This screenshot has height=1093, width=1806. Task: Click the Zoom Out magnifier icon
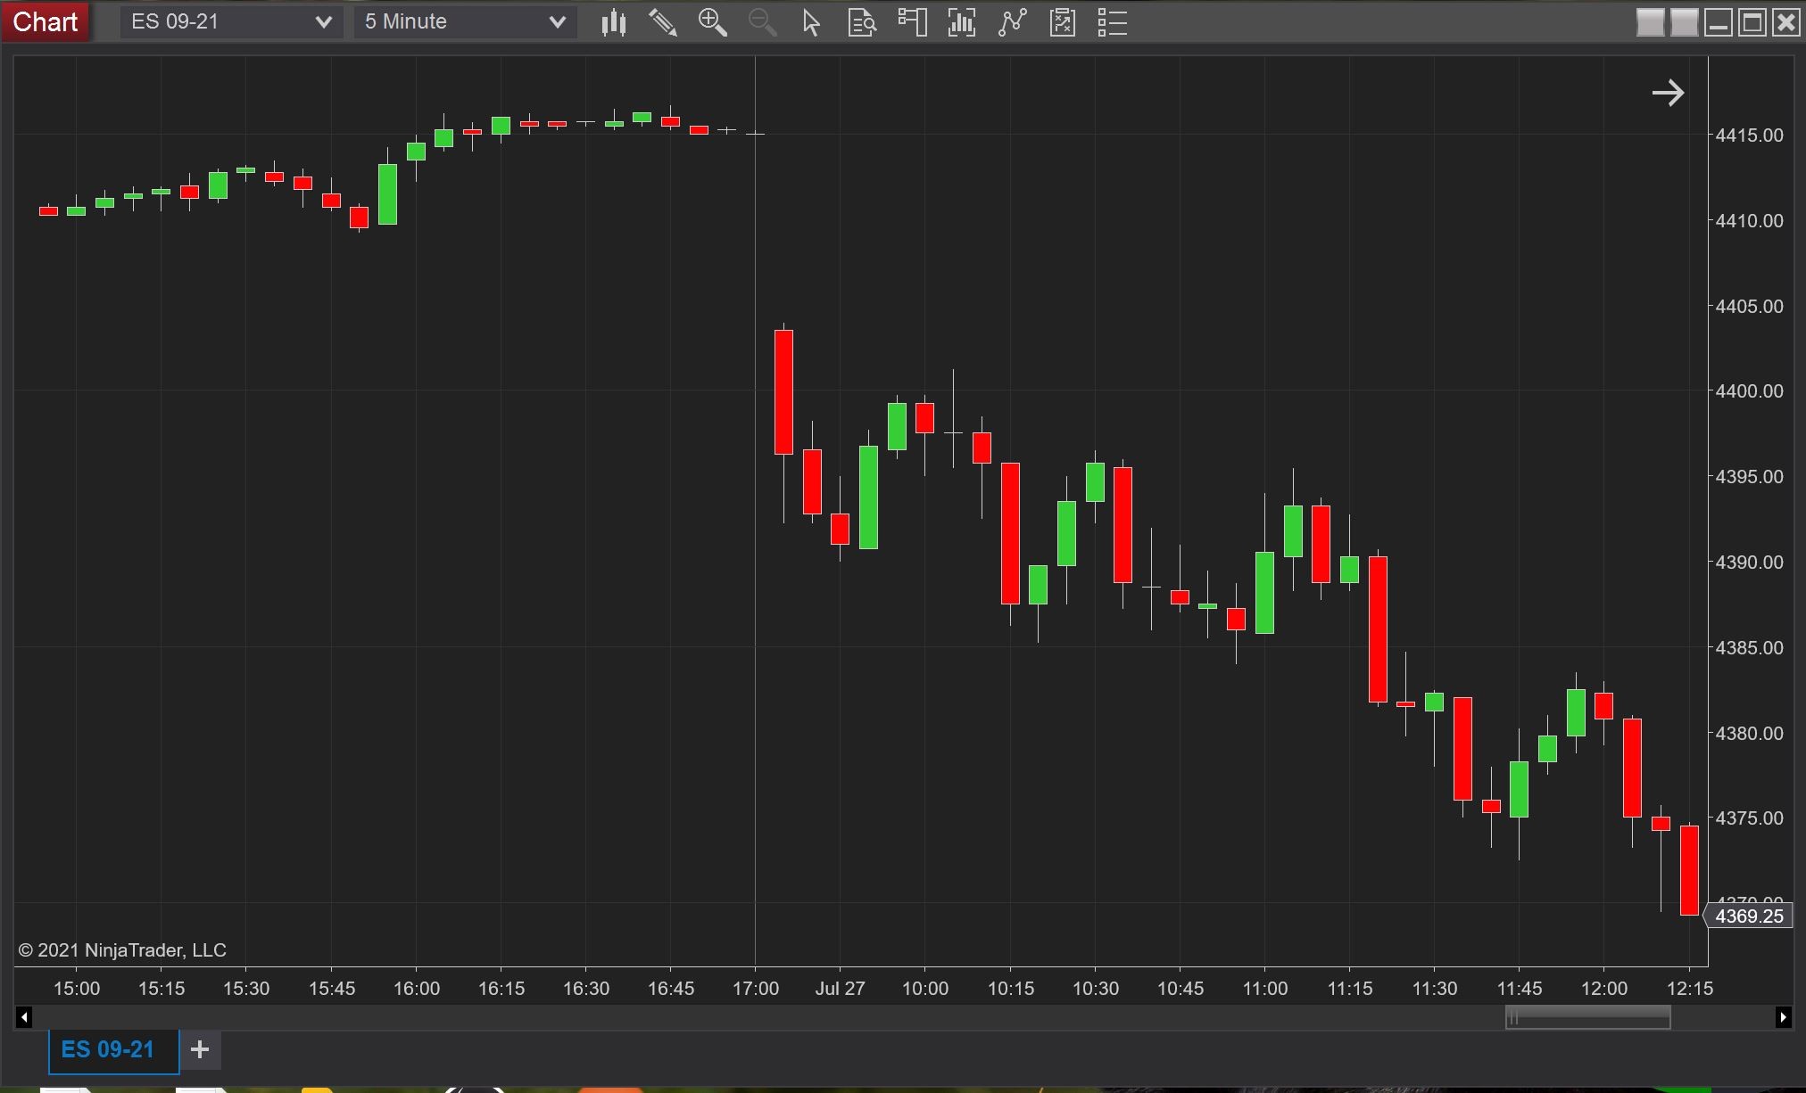click(x=762, y=22)
